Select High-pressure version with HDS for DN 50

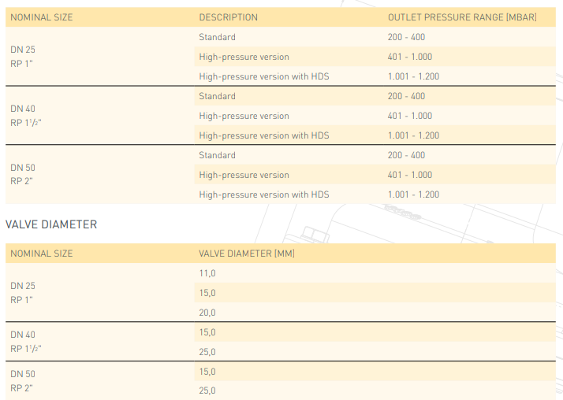[264, 194]
